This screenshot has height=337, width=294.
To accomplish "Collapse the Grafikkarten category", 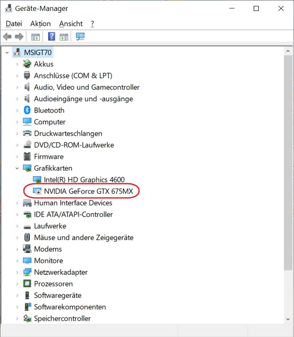I will tap(17, 168).
